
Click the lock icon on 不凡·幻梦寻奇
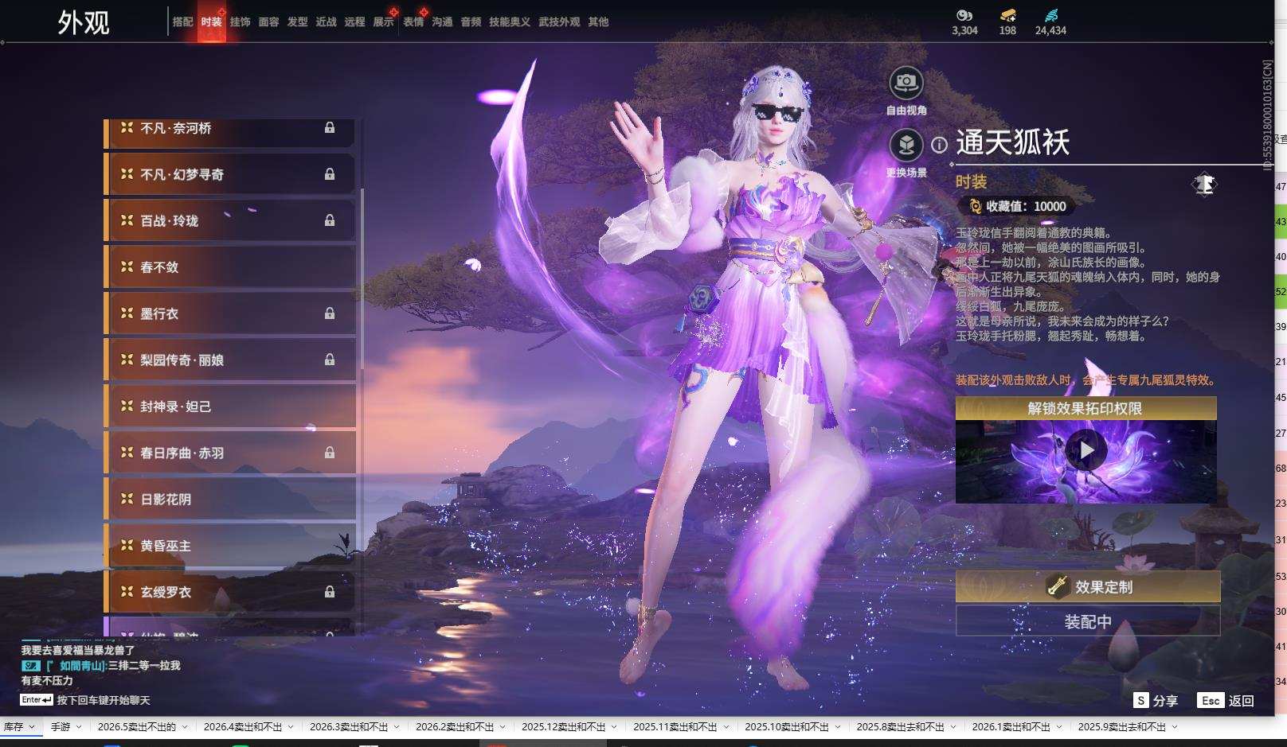[330, 174]
